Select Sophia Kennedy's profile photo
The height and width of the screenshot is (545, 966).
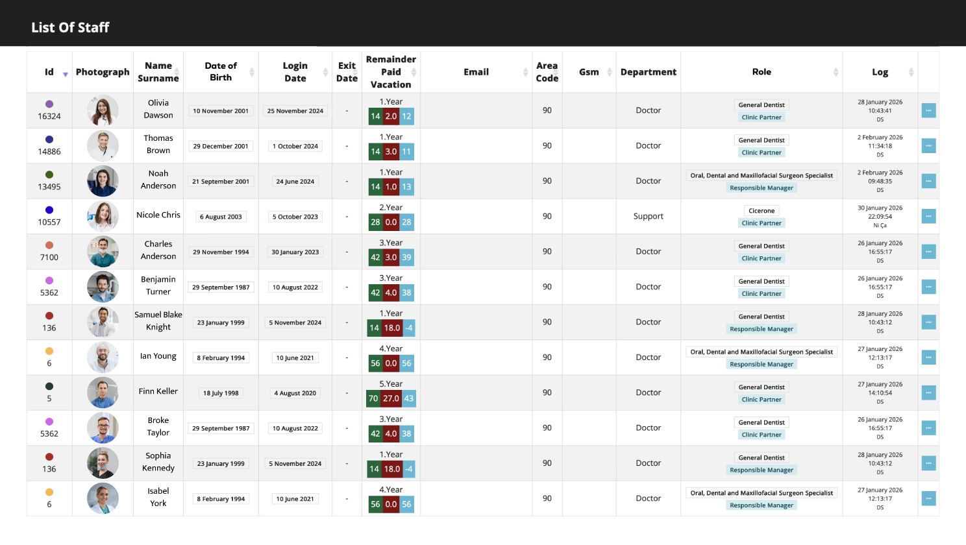pos(103,463)
